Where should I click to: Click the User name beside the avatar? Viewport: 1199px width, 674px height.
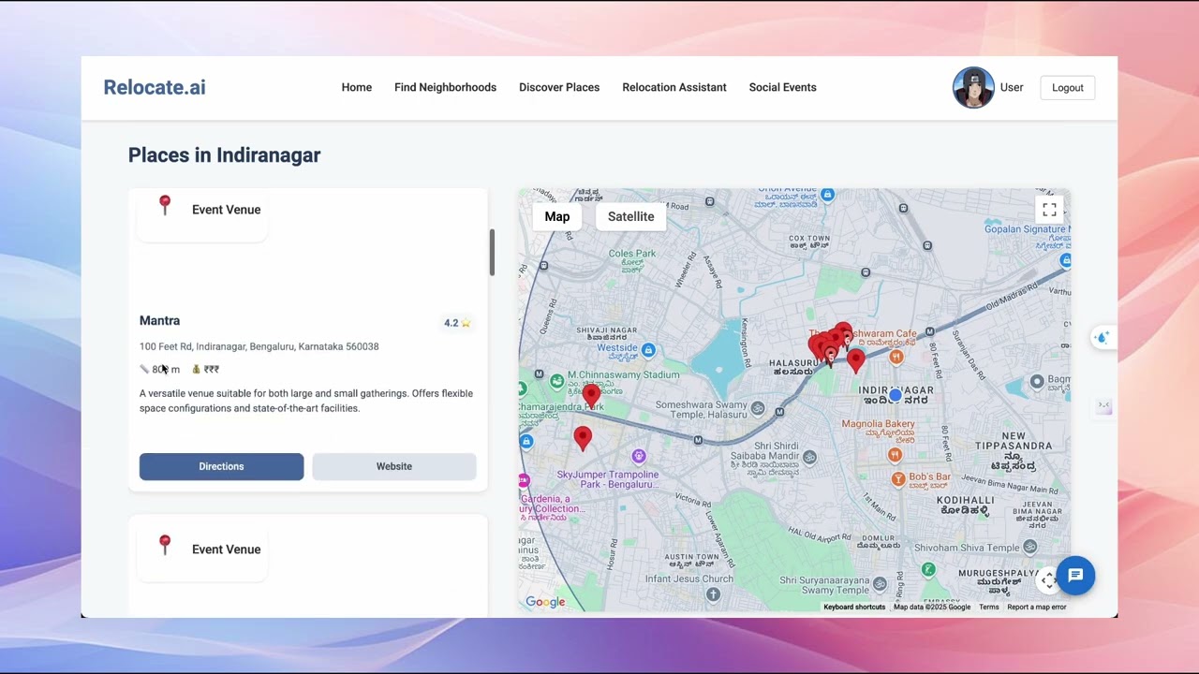pos(1012,87)
